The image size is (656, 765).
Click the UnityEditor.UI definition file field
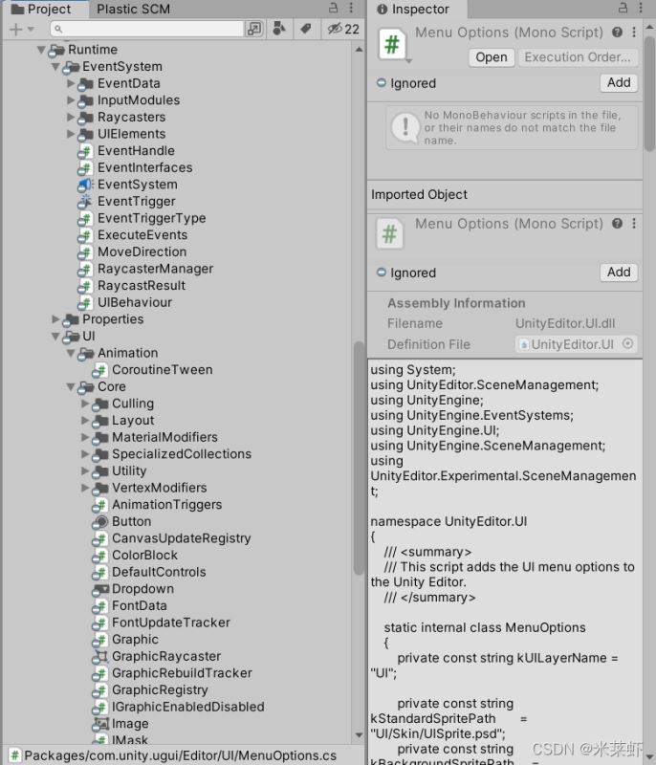(576, 344)
